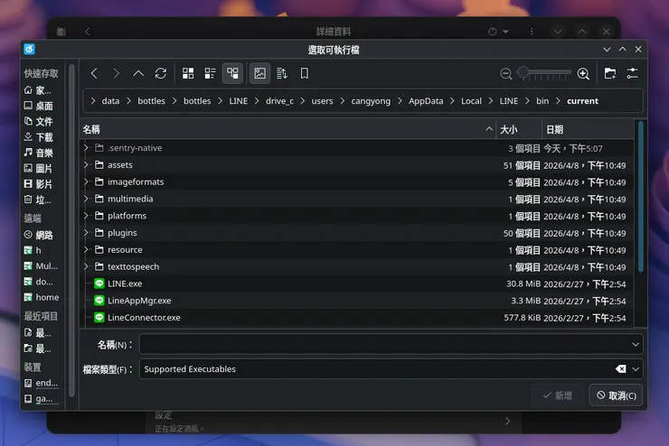
Task: Click the plugins folder name
Action: tap(122, 233)
